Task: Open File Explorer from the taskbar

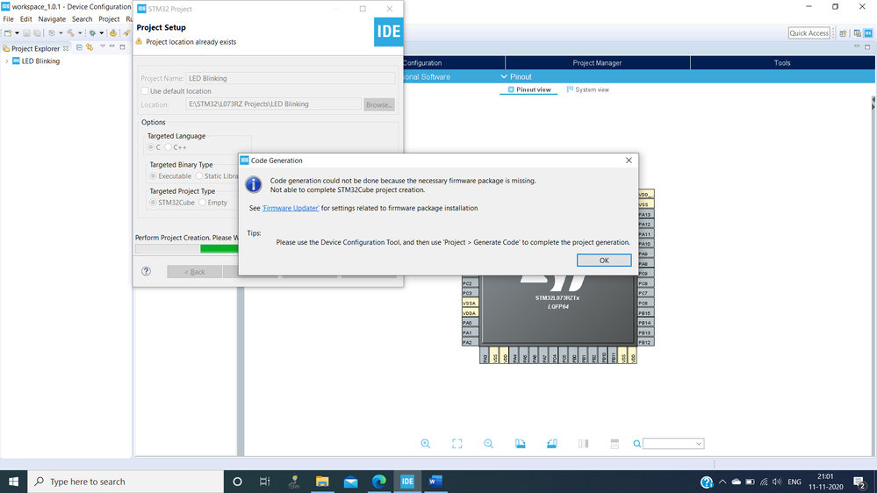Action: click(322, 482)
